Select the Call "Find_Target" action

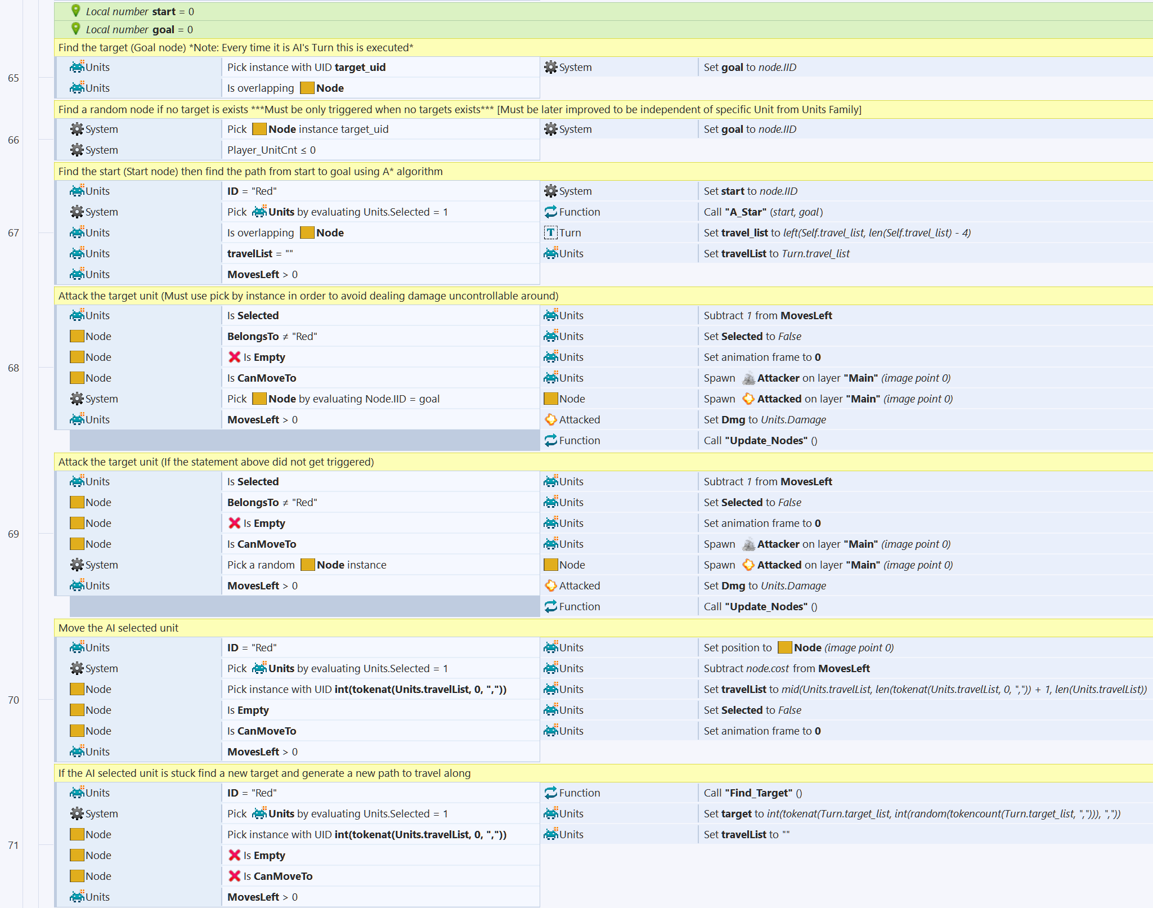(x=752, y=793)
